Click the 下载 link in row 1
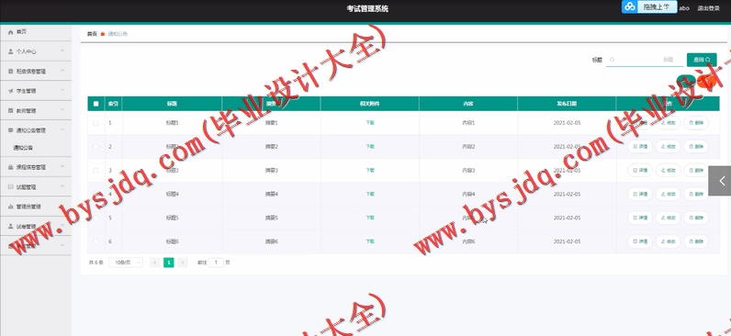 coord(370,123)
